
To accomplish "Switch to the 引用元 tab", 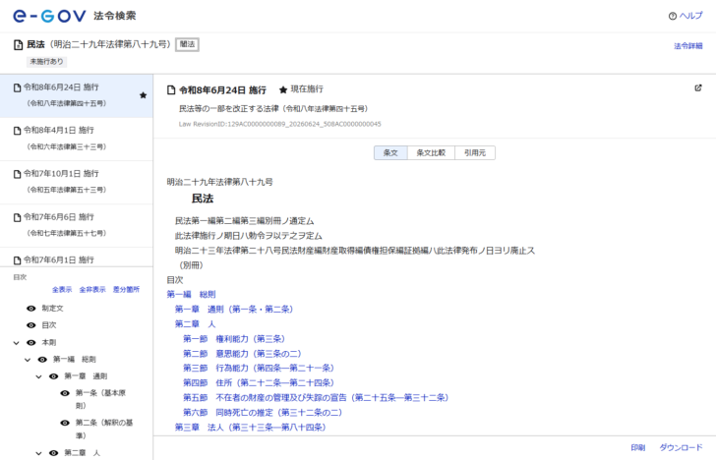I will 475,153.
